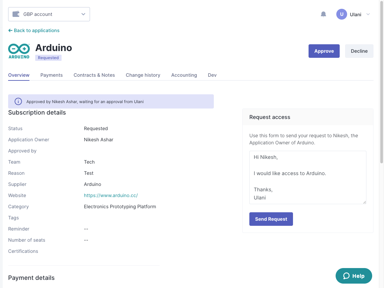Click the 'Number of seats' label
The image size is (384, 288).
point(27,240)
